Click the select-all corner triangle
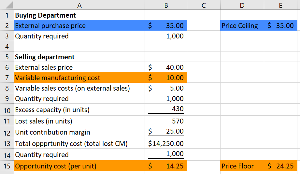 coord(9,5)
